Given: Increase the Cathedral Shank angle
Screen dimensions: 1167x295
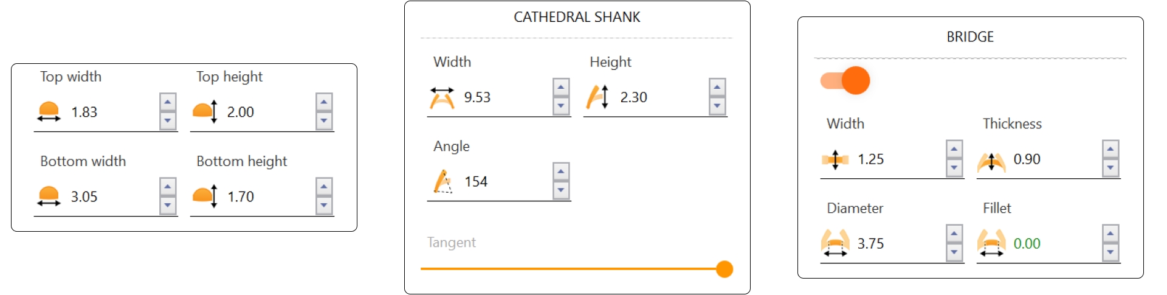Looking at the screenshot, I should pyautogui.click(x=561, y=172).
